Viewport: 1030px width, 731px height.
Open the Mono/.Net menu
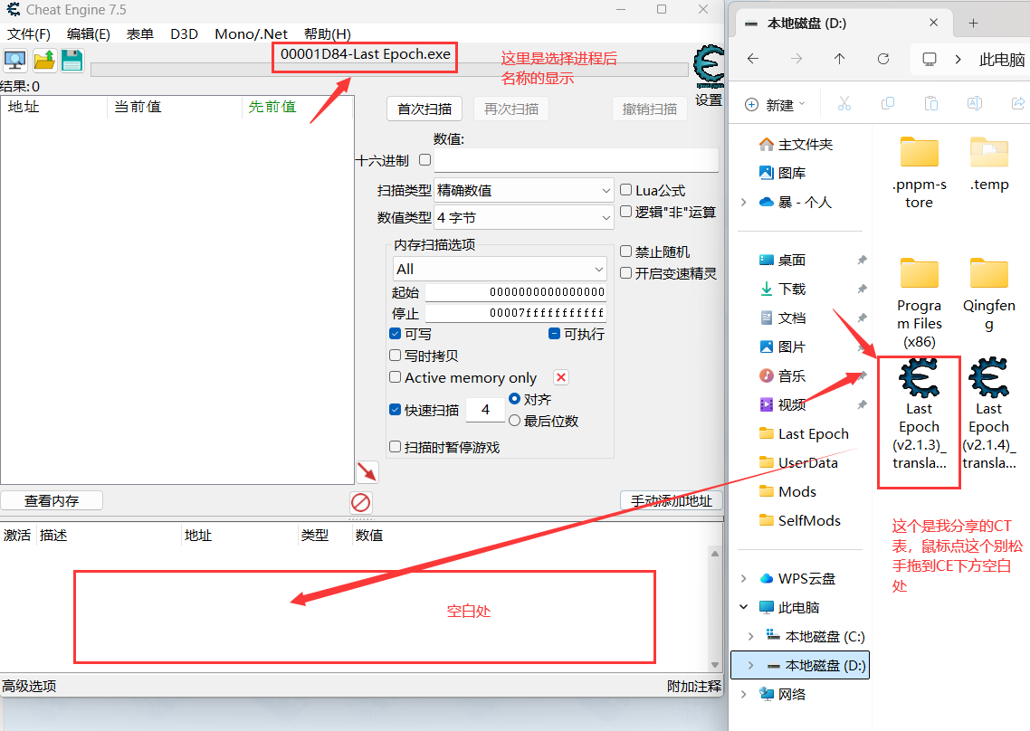pyautogui.click(x=251, y=34)
